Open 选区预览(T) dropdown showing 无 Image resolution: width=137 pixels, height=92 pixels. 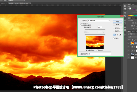click(100, 54)
